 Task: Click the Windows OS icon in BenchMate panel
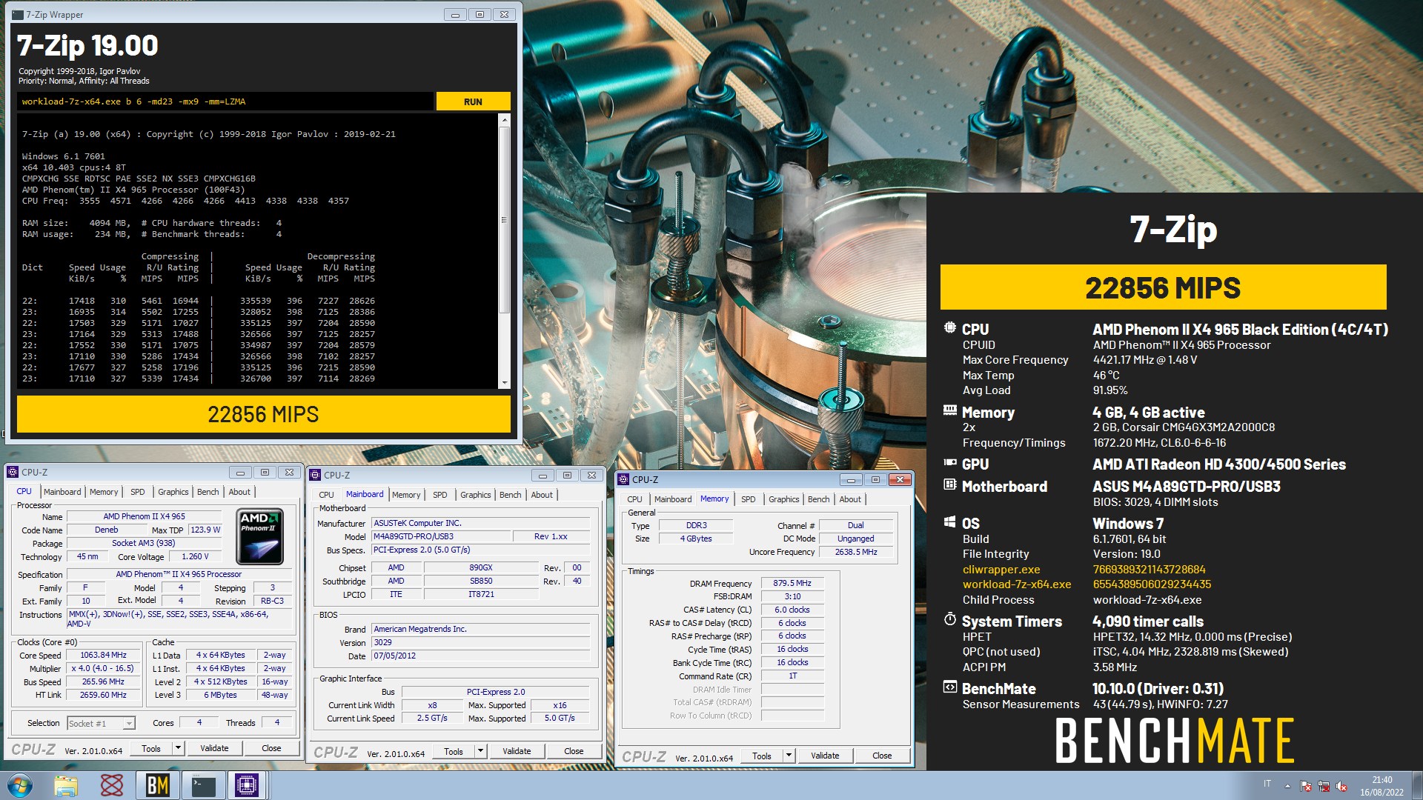click(950, 521)
